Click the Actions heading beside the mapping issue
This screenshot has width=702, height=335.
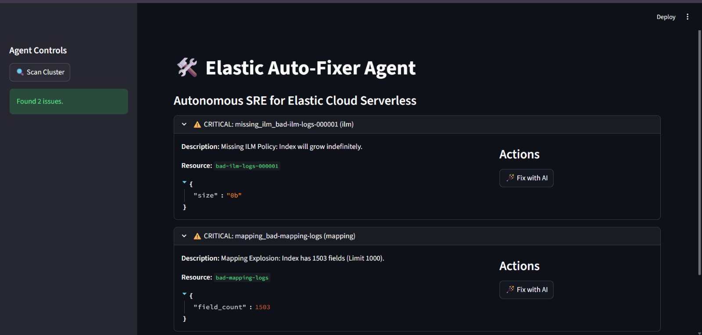click(x=519, y=266)
